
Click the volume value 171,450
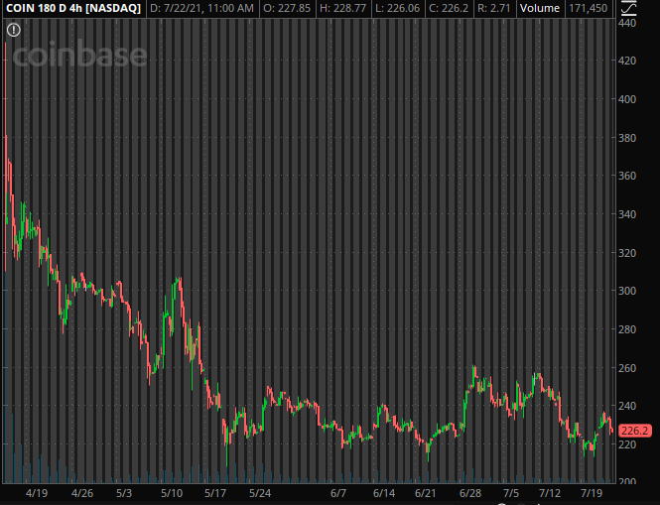[588, 8]
